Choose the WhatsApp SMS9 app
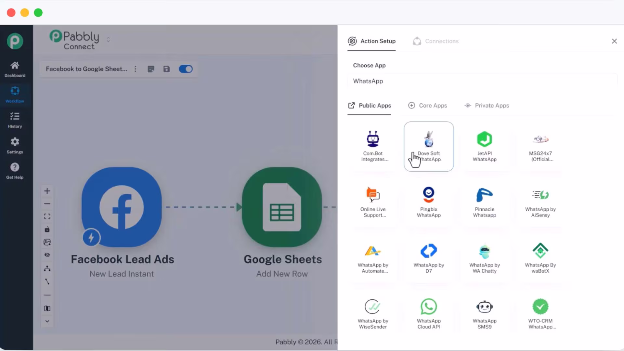Image resolution: width=624 pixels, height=351 pixels. (x=485, y=314)
